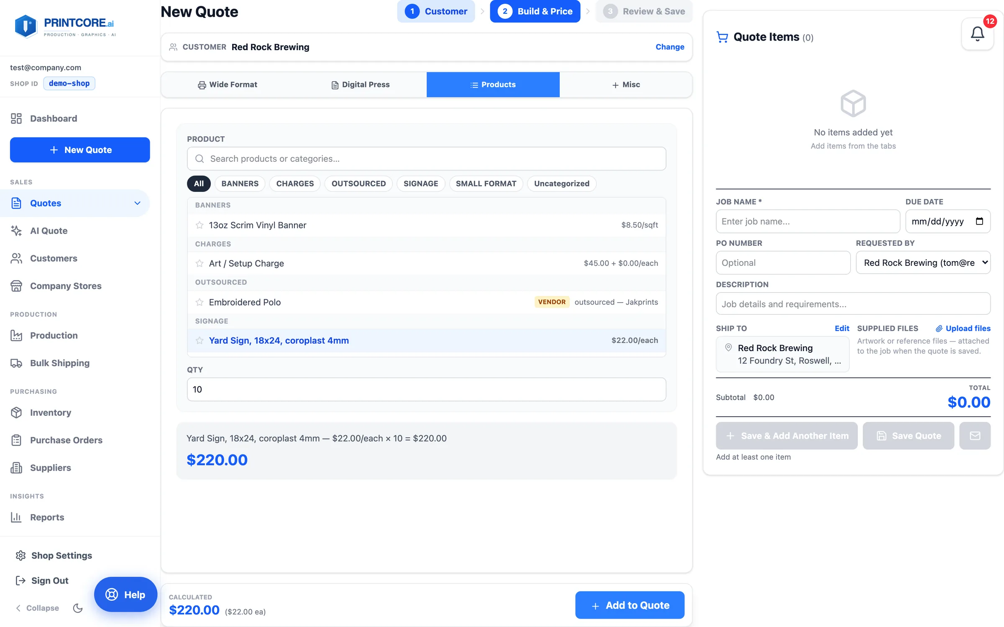Click the Dashboard grid icon
The height and width of the screenshot is (627, 1004).
[x=16, y=118]
